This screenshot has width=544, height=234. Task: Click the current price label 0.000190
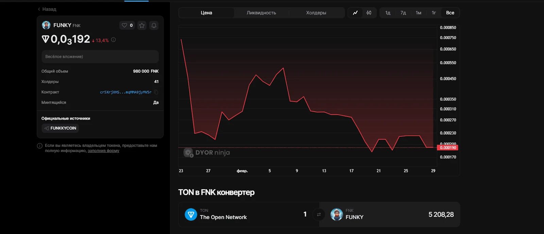pos(447,148)
